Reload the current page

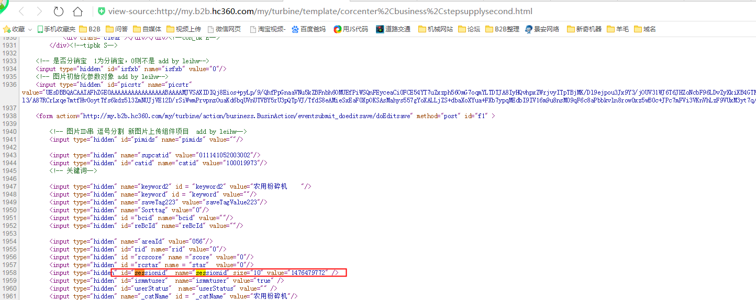[x=58, y=11]
